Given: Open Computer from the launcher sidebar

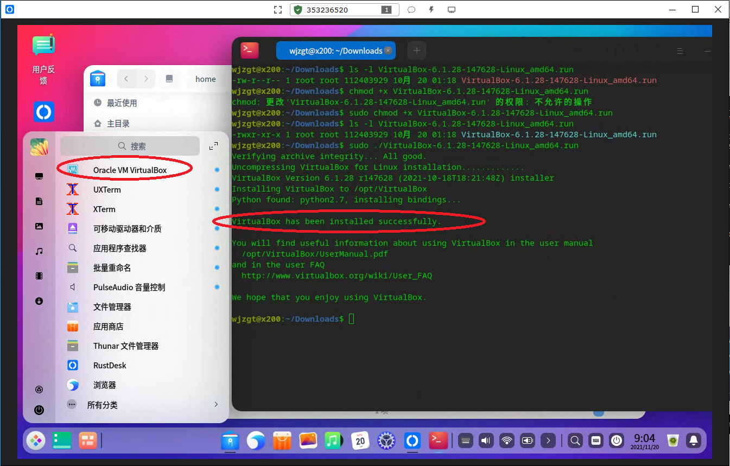Looking at the screenshot, I should click(39, 176).
